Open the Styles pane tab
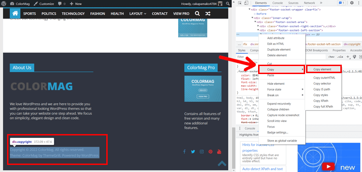 point(242,51)
